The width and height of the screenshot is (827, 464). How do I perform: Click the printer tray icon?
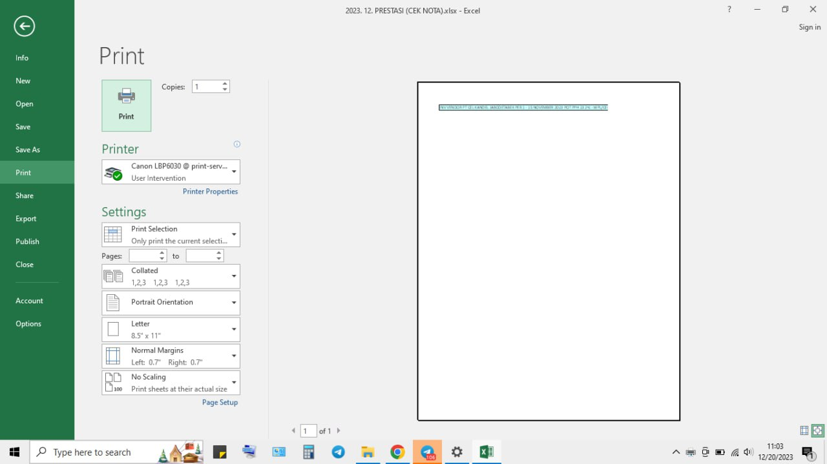[691, 452]
